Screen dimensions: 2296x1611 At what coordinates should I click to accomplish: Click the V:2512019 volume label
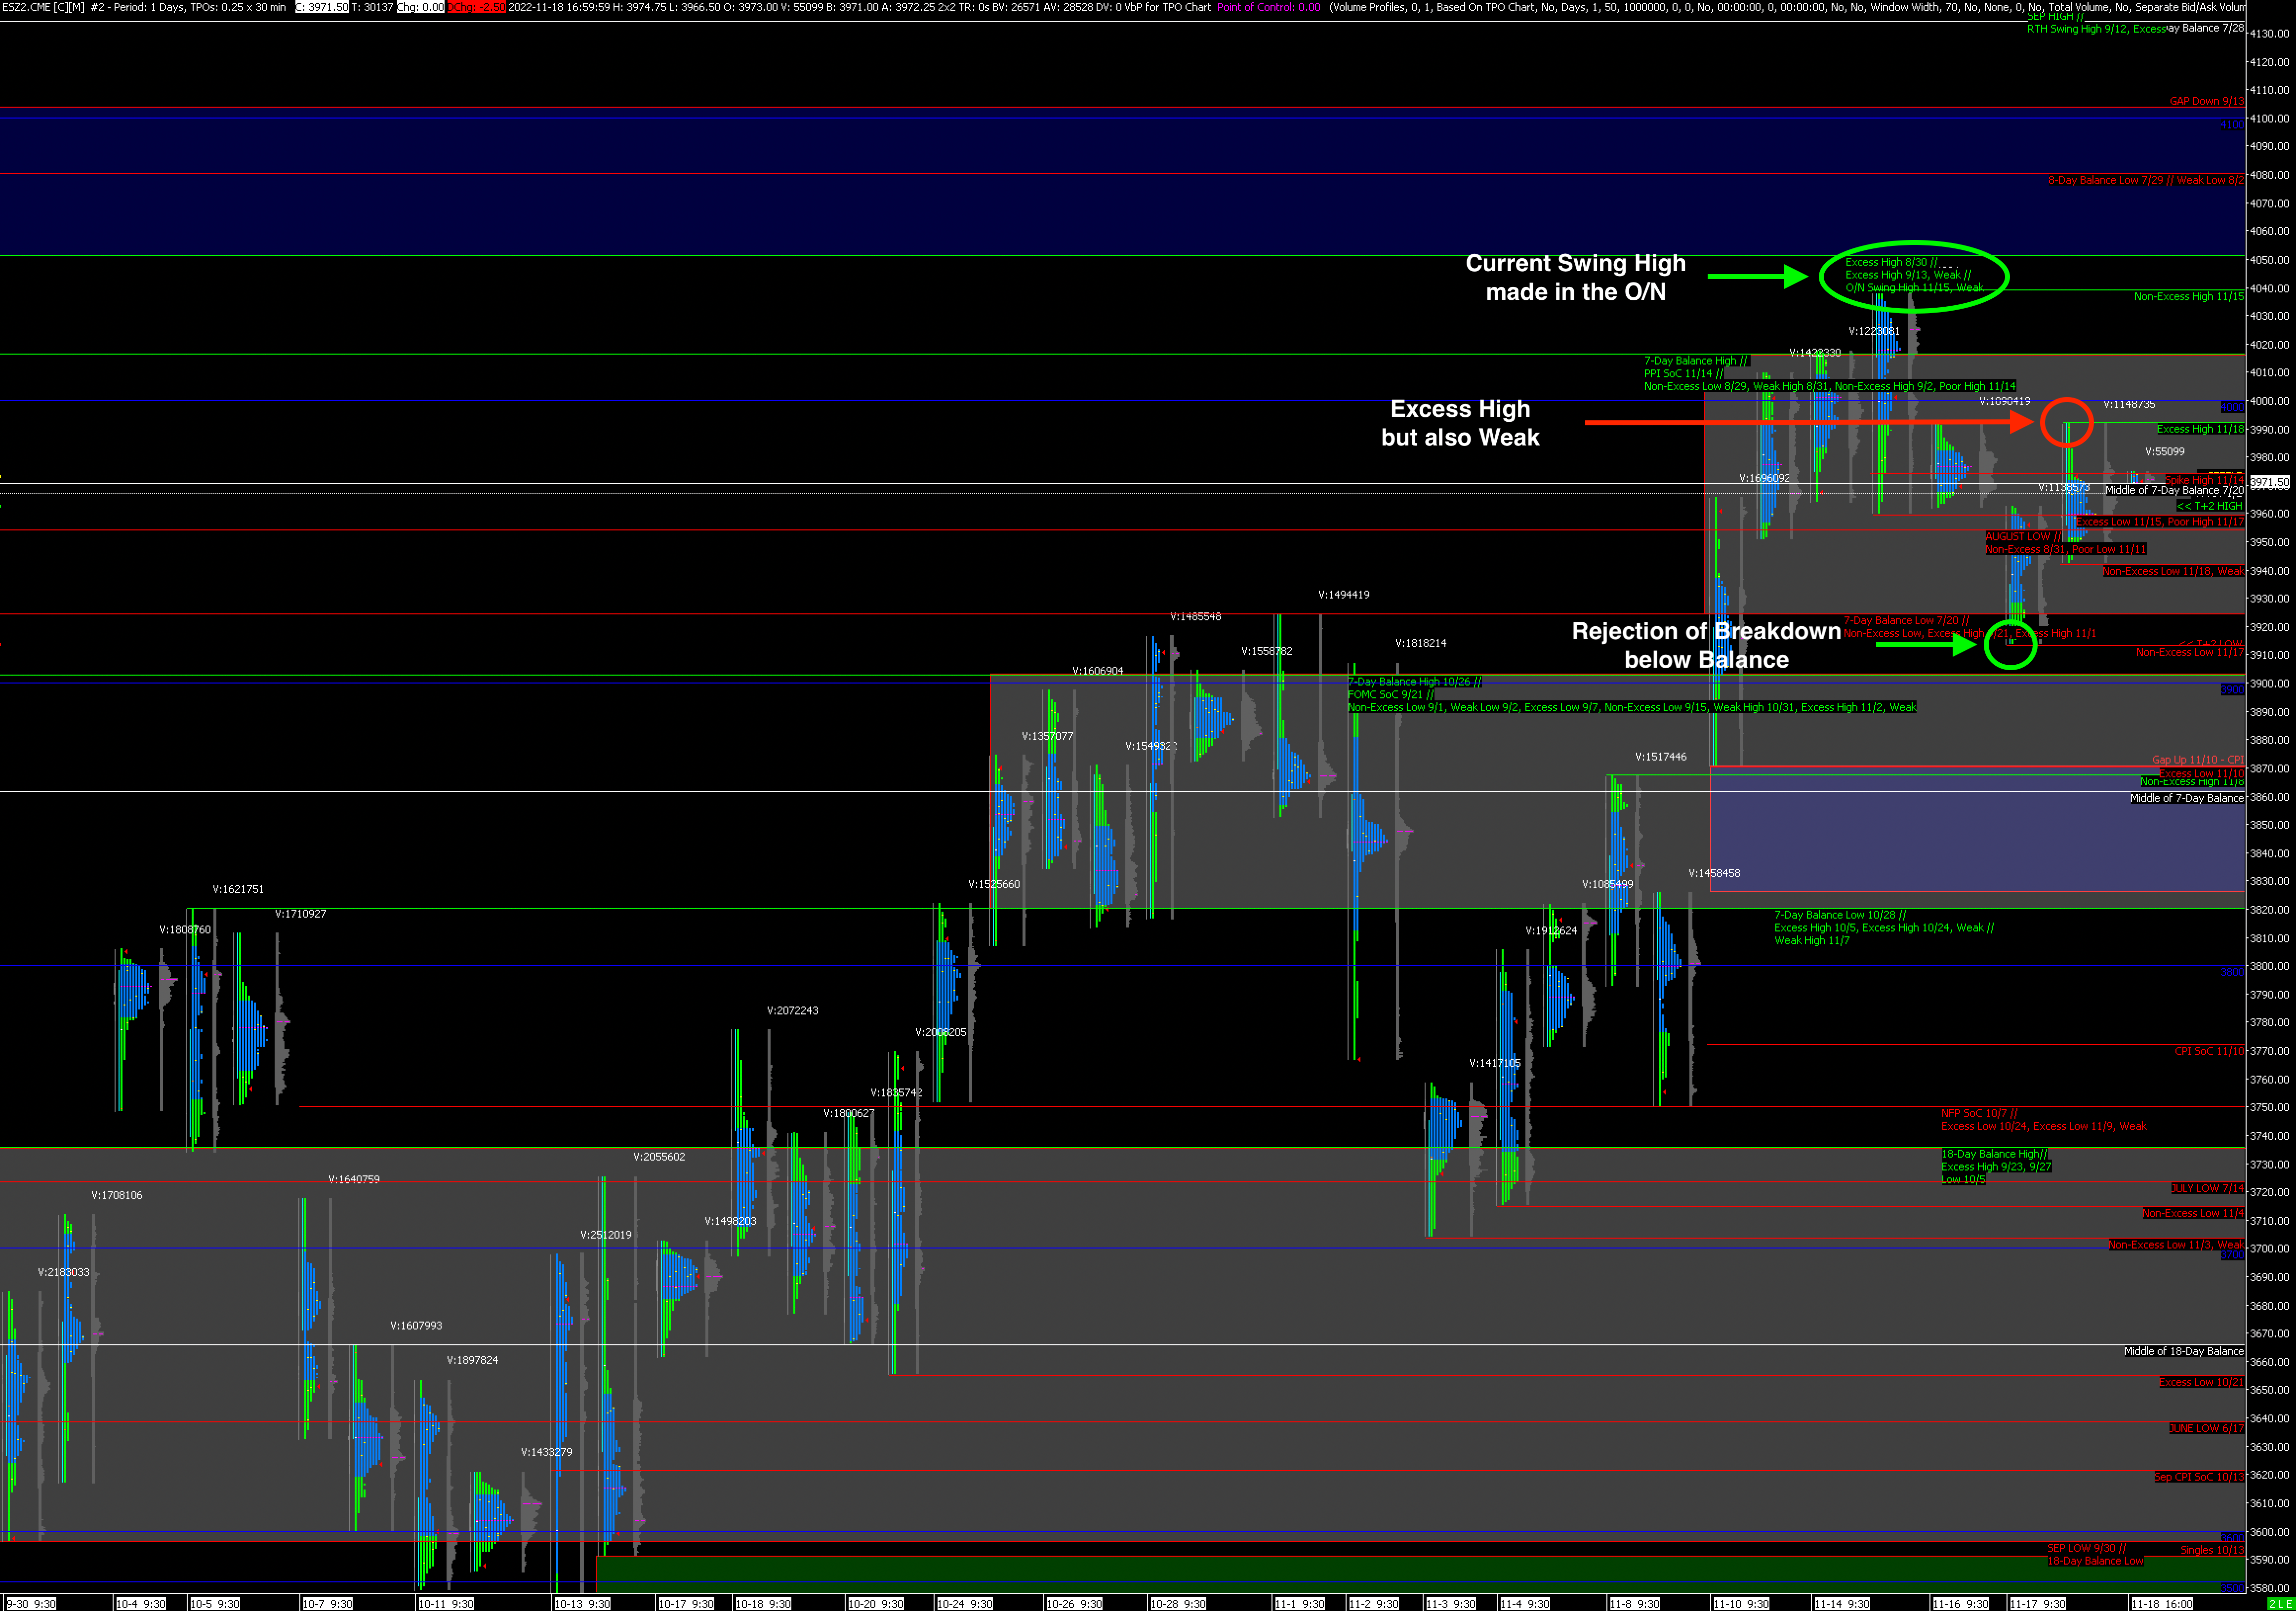point(606,1235)
